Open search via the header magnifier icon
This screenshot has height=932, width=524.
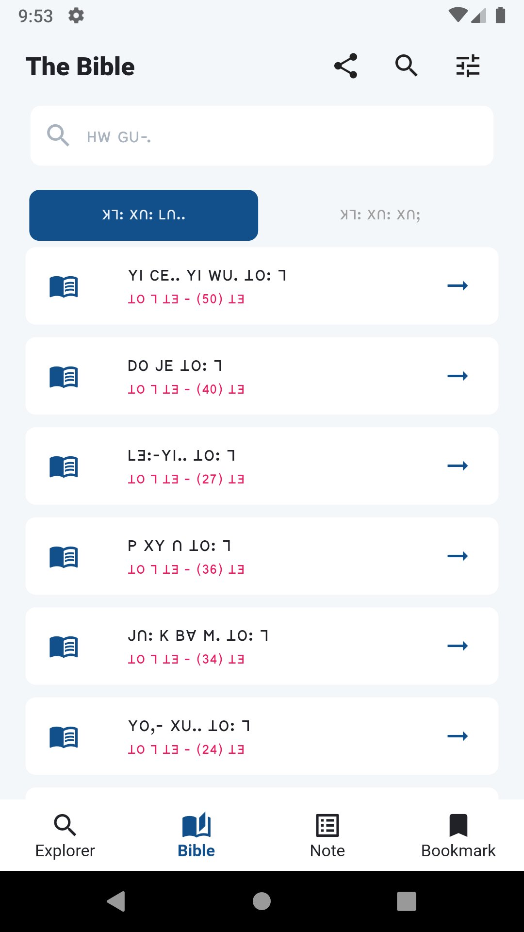click(x=406, y=66)
